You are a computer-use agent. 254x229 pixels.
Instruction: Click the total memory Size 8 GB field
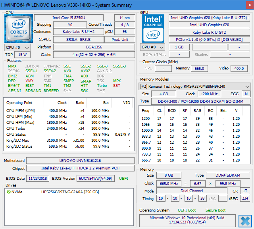[169, 175]
